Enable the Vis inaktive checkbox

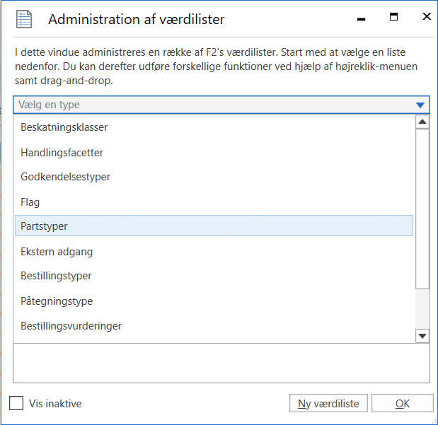point(16,403)
